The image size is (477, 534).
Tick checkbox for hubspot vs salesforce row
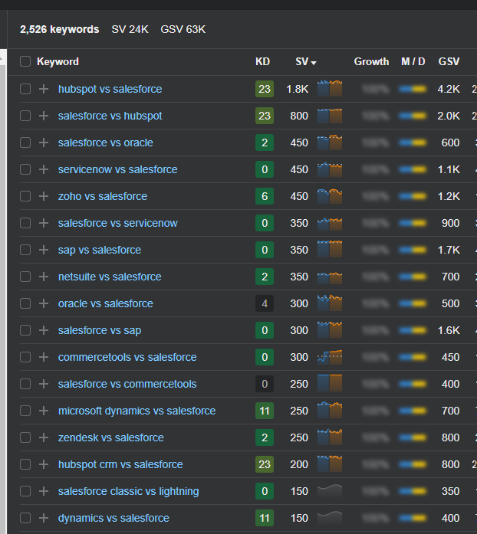25,89
